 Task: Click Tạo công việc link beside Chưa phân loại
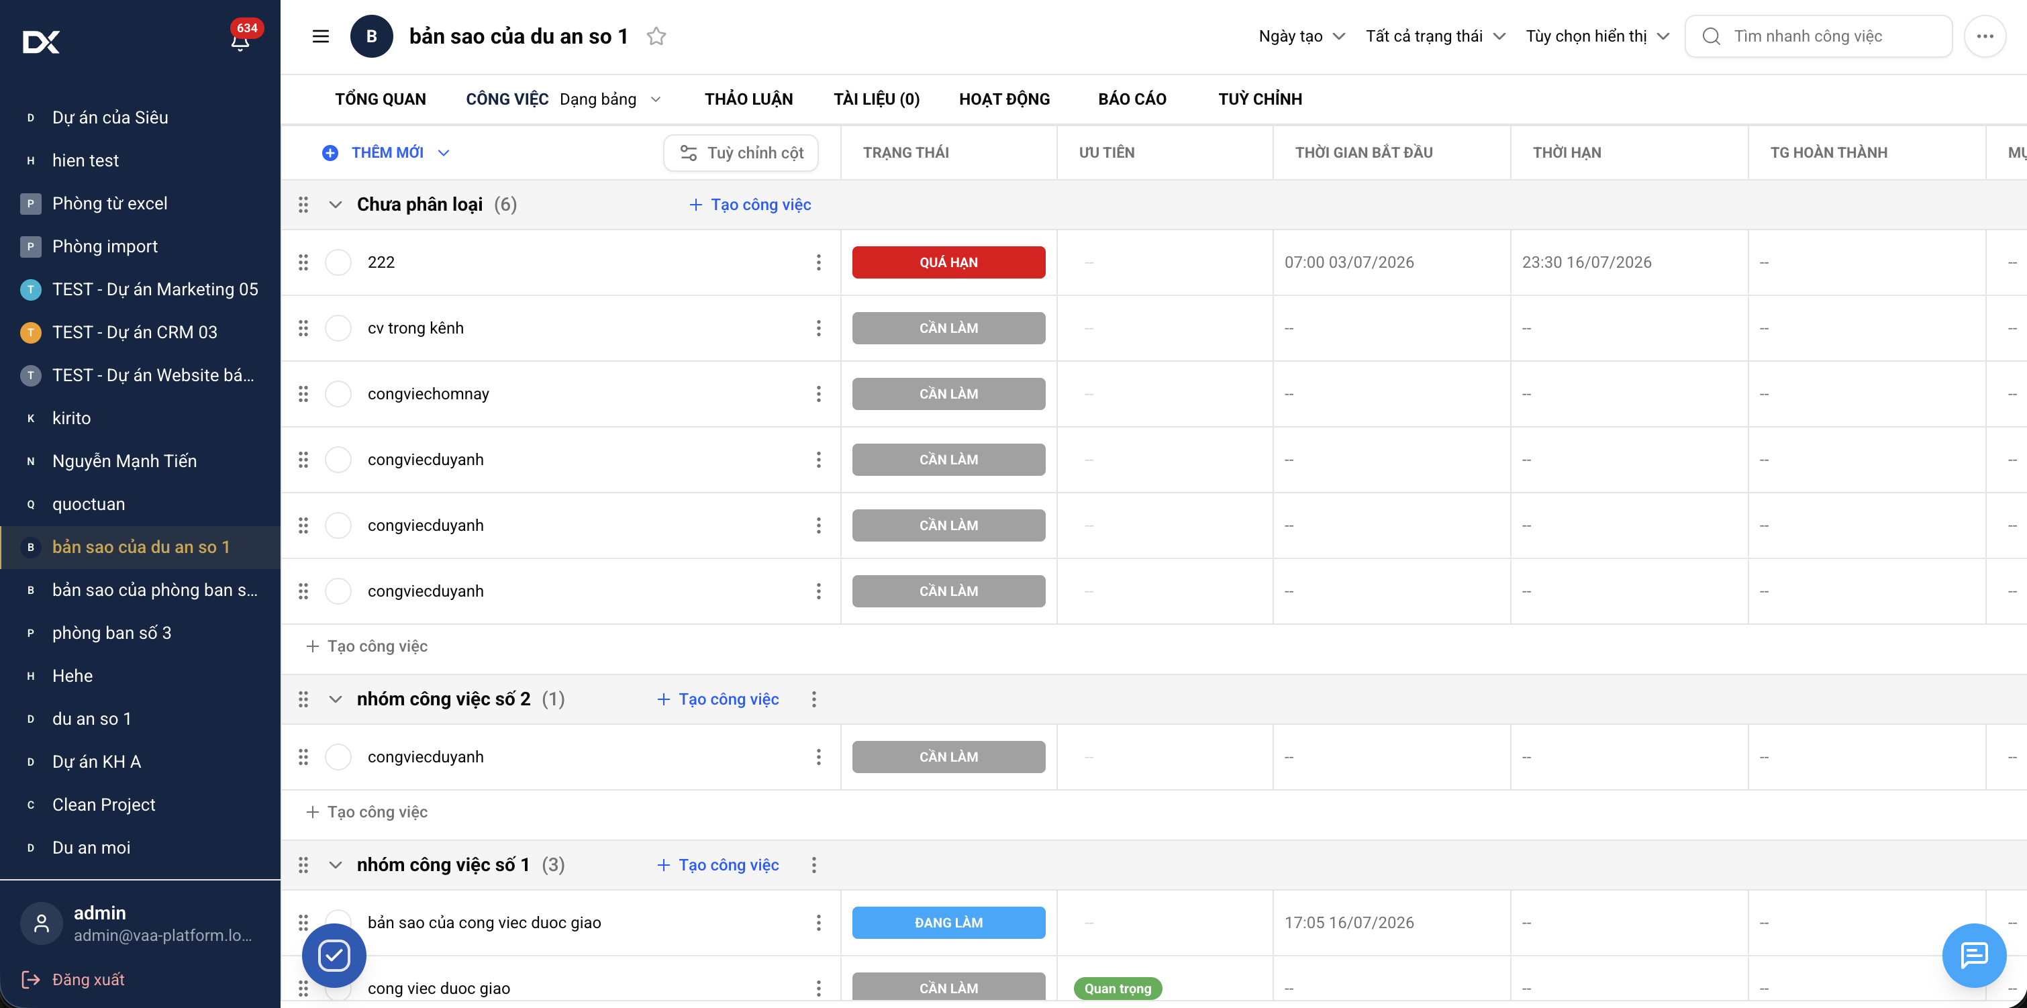[750, 205]
